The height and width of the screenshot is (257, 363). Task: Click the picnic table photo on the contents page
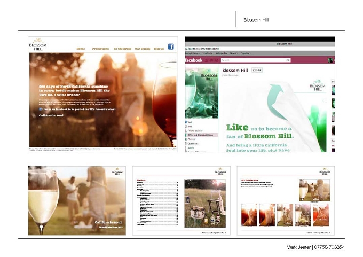(205, 203)
